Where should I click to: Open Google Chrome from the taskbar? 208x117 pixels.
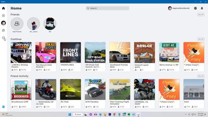tap(115, 114)
